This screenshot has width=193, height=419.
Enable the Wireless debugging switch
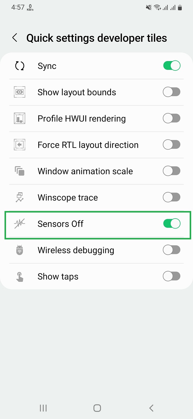click(x=172, y=250)
